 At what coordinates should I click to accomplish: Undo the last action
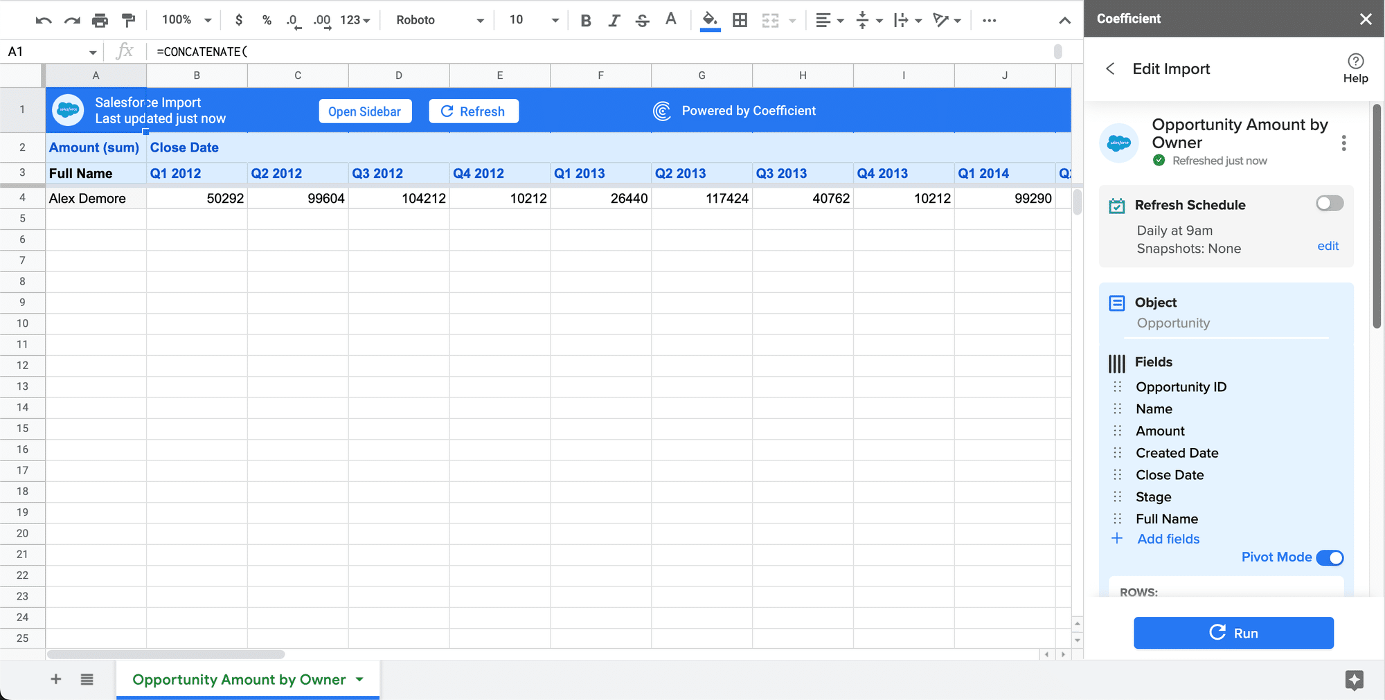tap(44, 20)
